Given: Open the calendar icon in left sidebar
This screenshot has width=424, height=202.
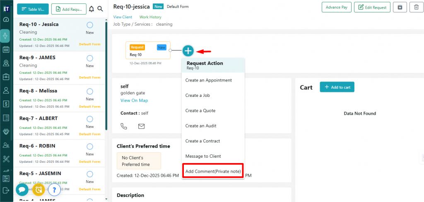Looking at the screenshot, I should point(6,50).
